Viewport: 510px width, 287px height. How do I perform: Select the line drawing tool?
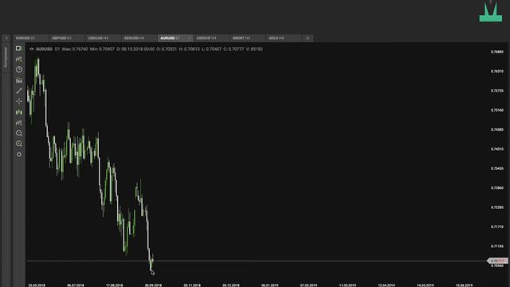point(19,91)
